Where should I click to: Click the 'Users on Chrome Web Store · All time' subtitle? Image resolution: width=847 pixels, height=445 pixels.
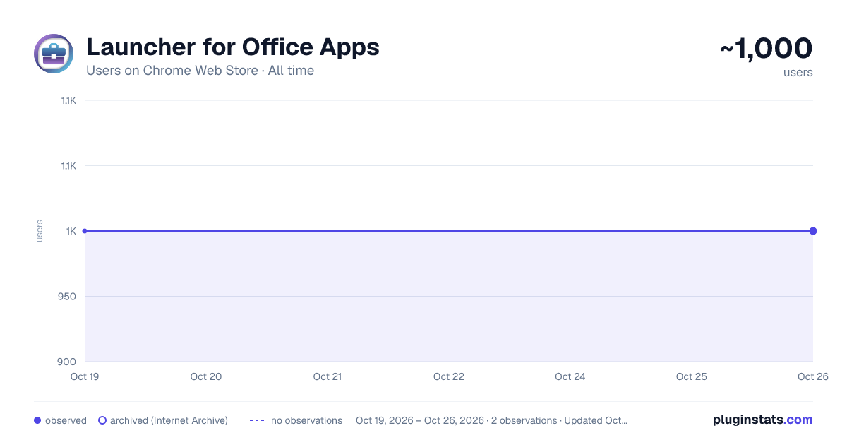click(x=200, y=71)
